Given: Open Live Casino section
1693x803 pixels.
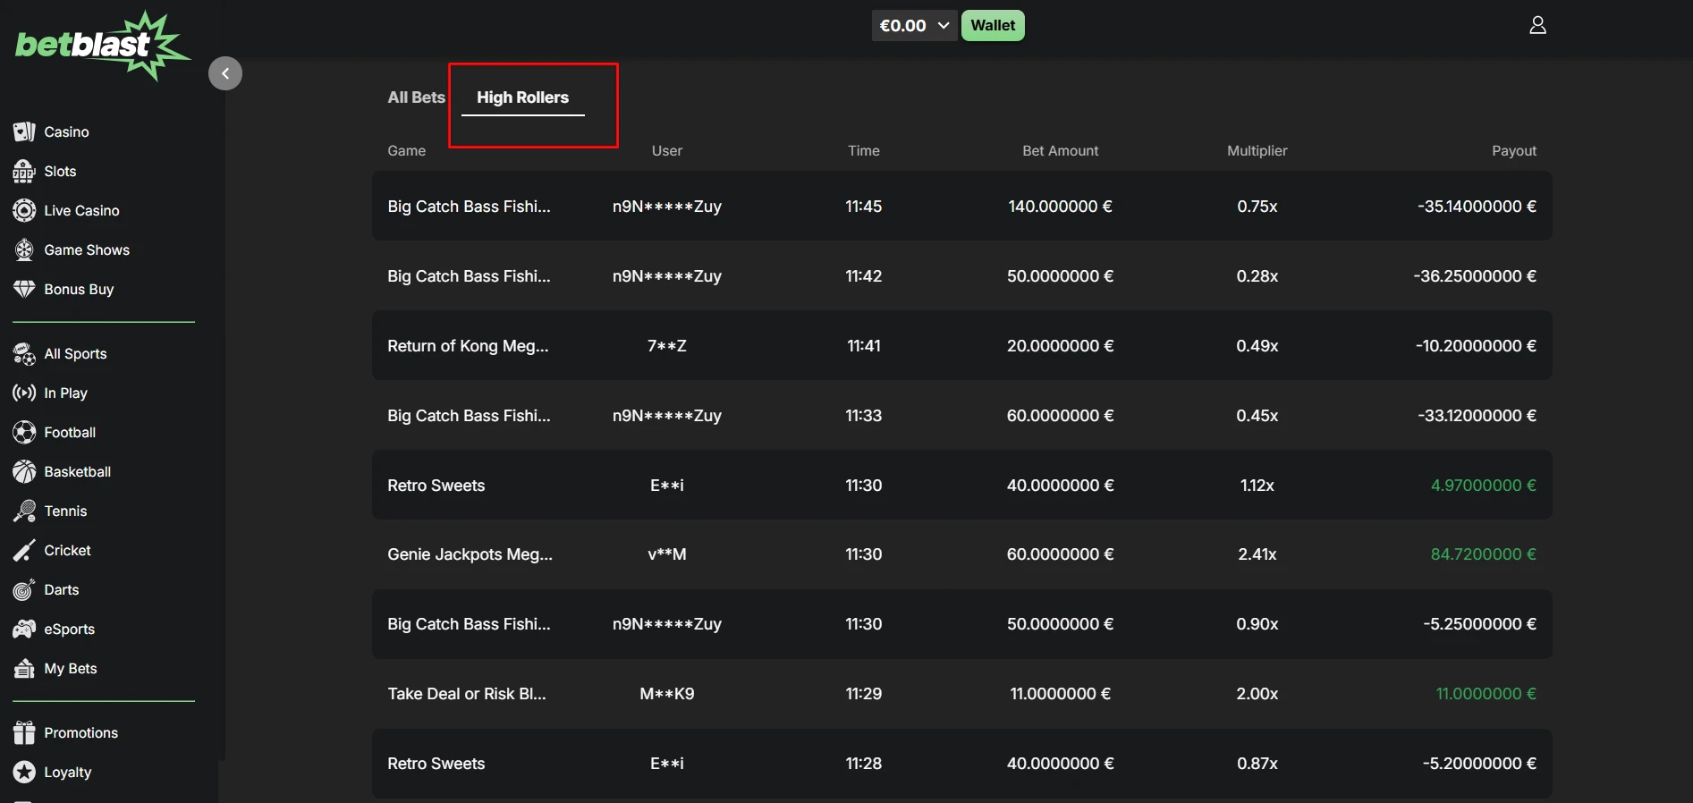Looking at the screenshot, I should [81, 210].
